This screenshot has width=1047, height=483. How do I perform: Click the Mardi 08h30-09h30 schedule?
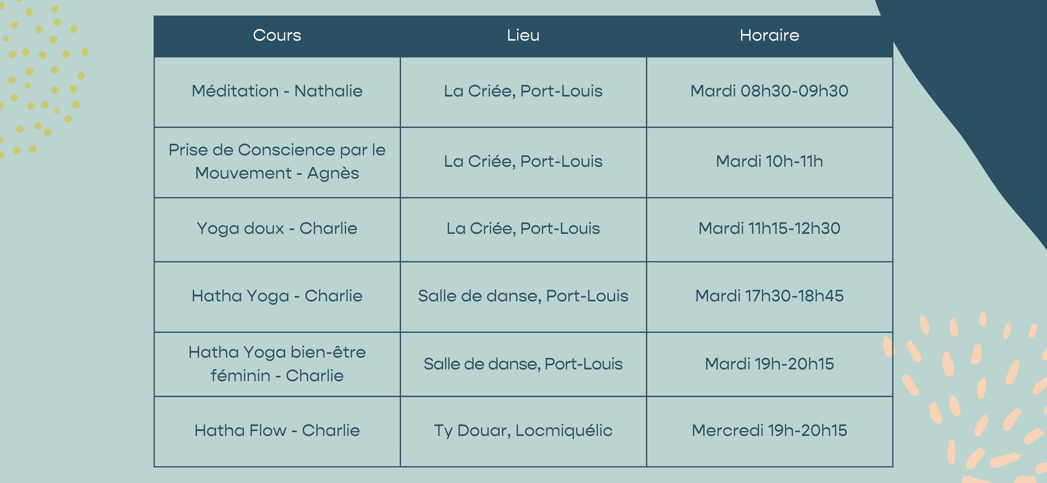(x=769, y=92)
